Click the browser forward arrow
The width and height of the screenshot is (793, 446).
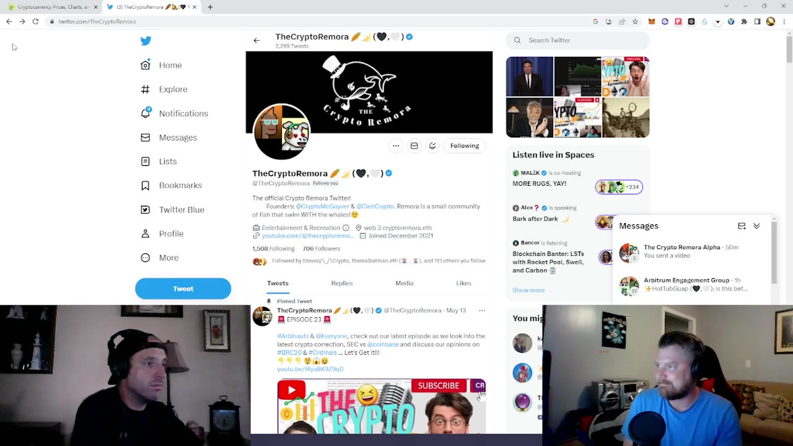22,22
